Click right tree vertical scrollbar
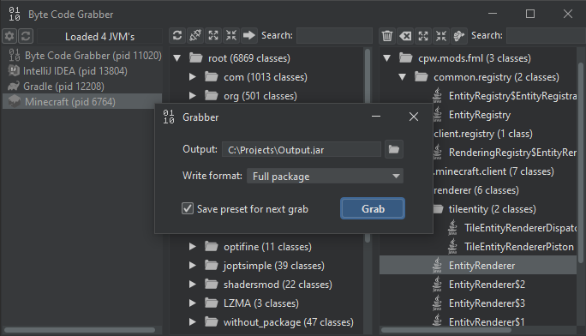The width and height of the screenshot is (586, 336). coord(581,163)
